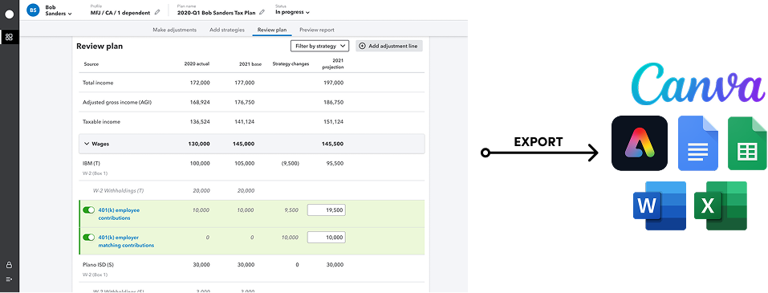Click the white circle icon in sidebar
The height and width of the screenshot is (293, 768).
click(10, 14)
